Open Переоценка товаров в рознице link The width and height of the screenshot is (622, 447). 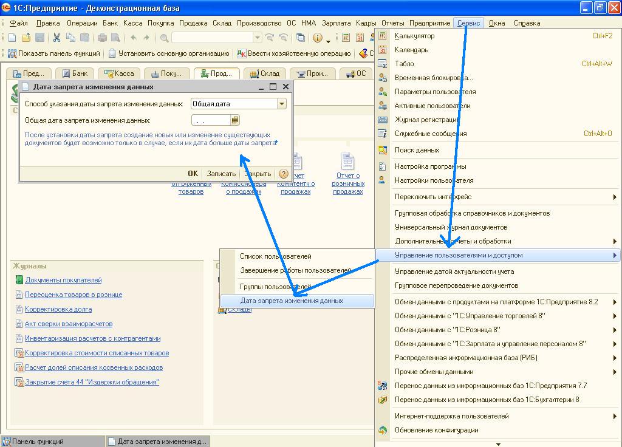pos(73,295)
